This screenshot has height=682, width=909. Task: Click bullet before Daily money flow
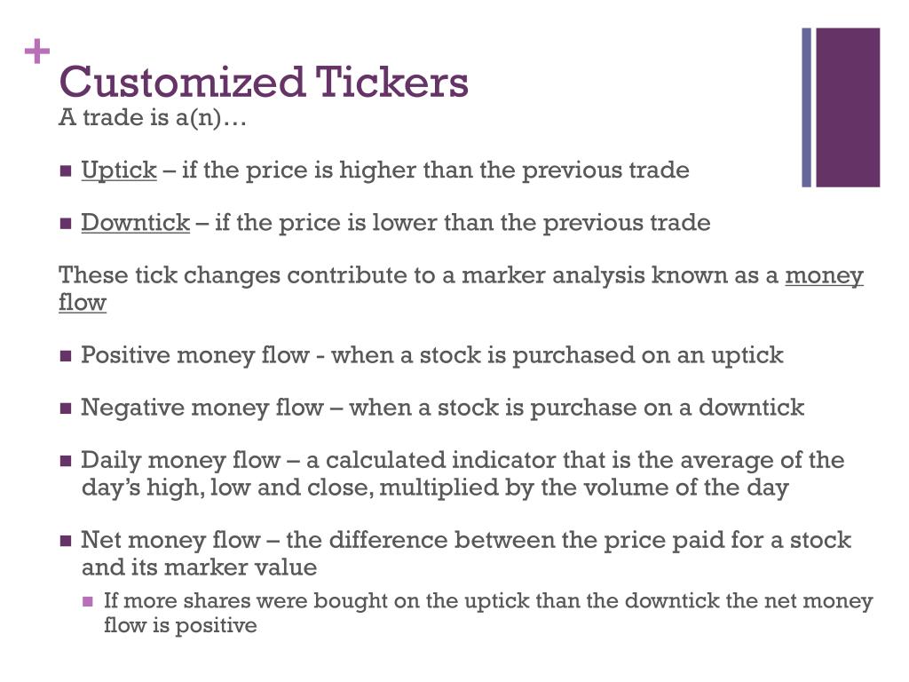coord(66,461)
